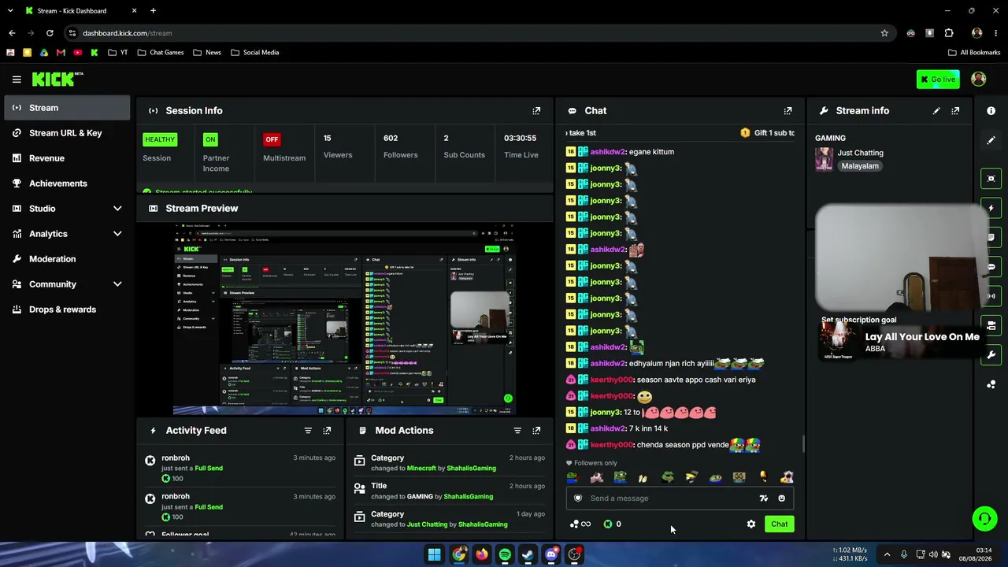Pop out the Session Info panel
Screen dimensions: 1008x567
tap(536, 111)
